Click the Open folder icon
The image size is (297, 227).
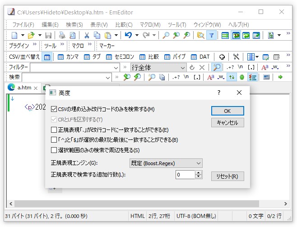click(x=31, y=35)
